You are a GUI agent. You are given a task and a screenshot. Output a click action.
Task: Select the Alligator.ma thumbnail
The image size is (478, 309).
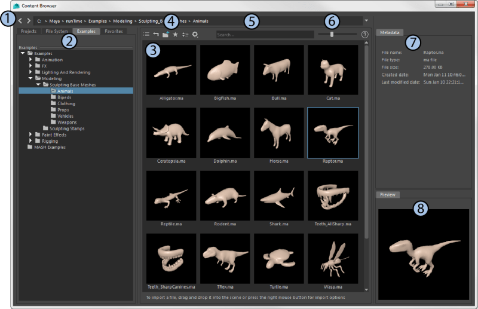point(171,70)
